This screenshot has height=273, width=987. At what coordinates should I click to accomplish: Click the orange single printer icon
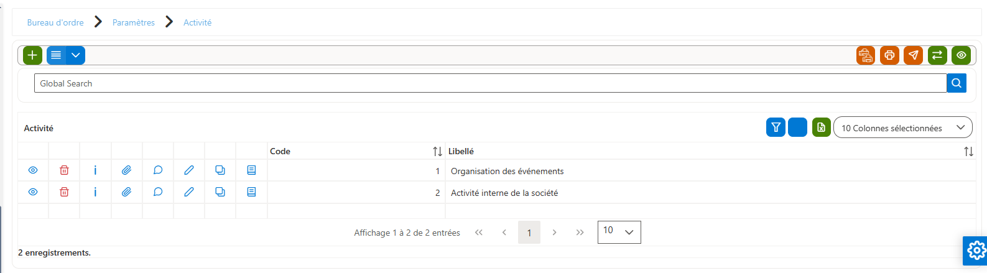point(889,55)
